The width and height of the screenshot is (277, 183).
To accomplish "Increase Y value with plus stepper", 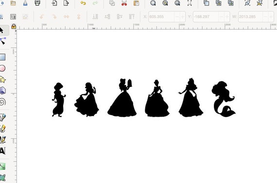I will 227,17.
